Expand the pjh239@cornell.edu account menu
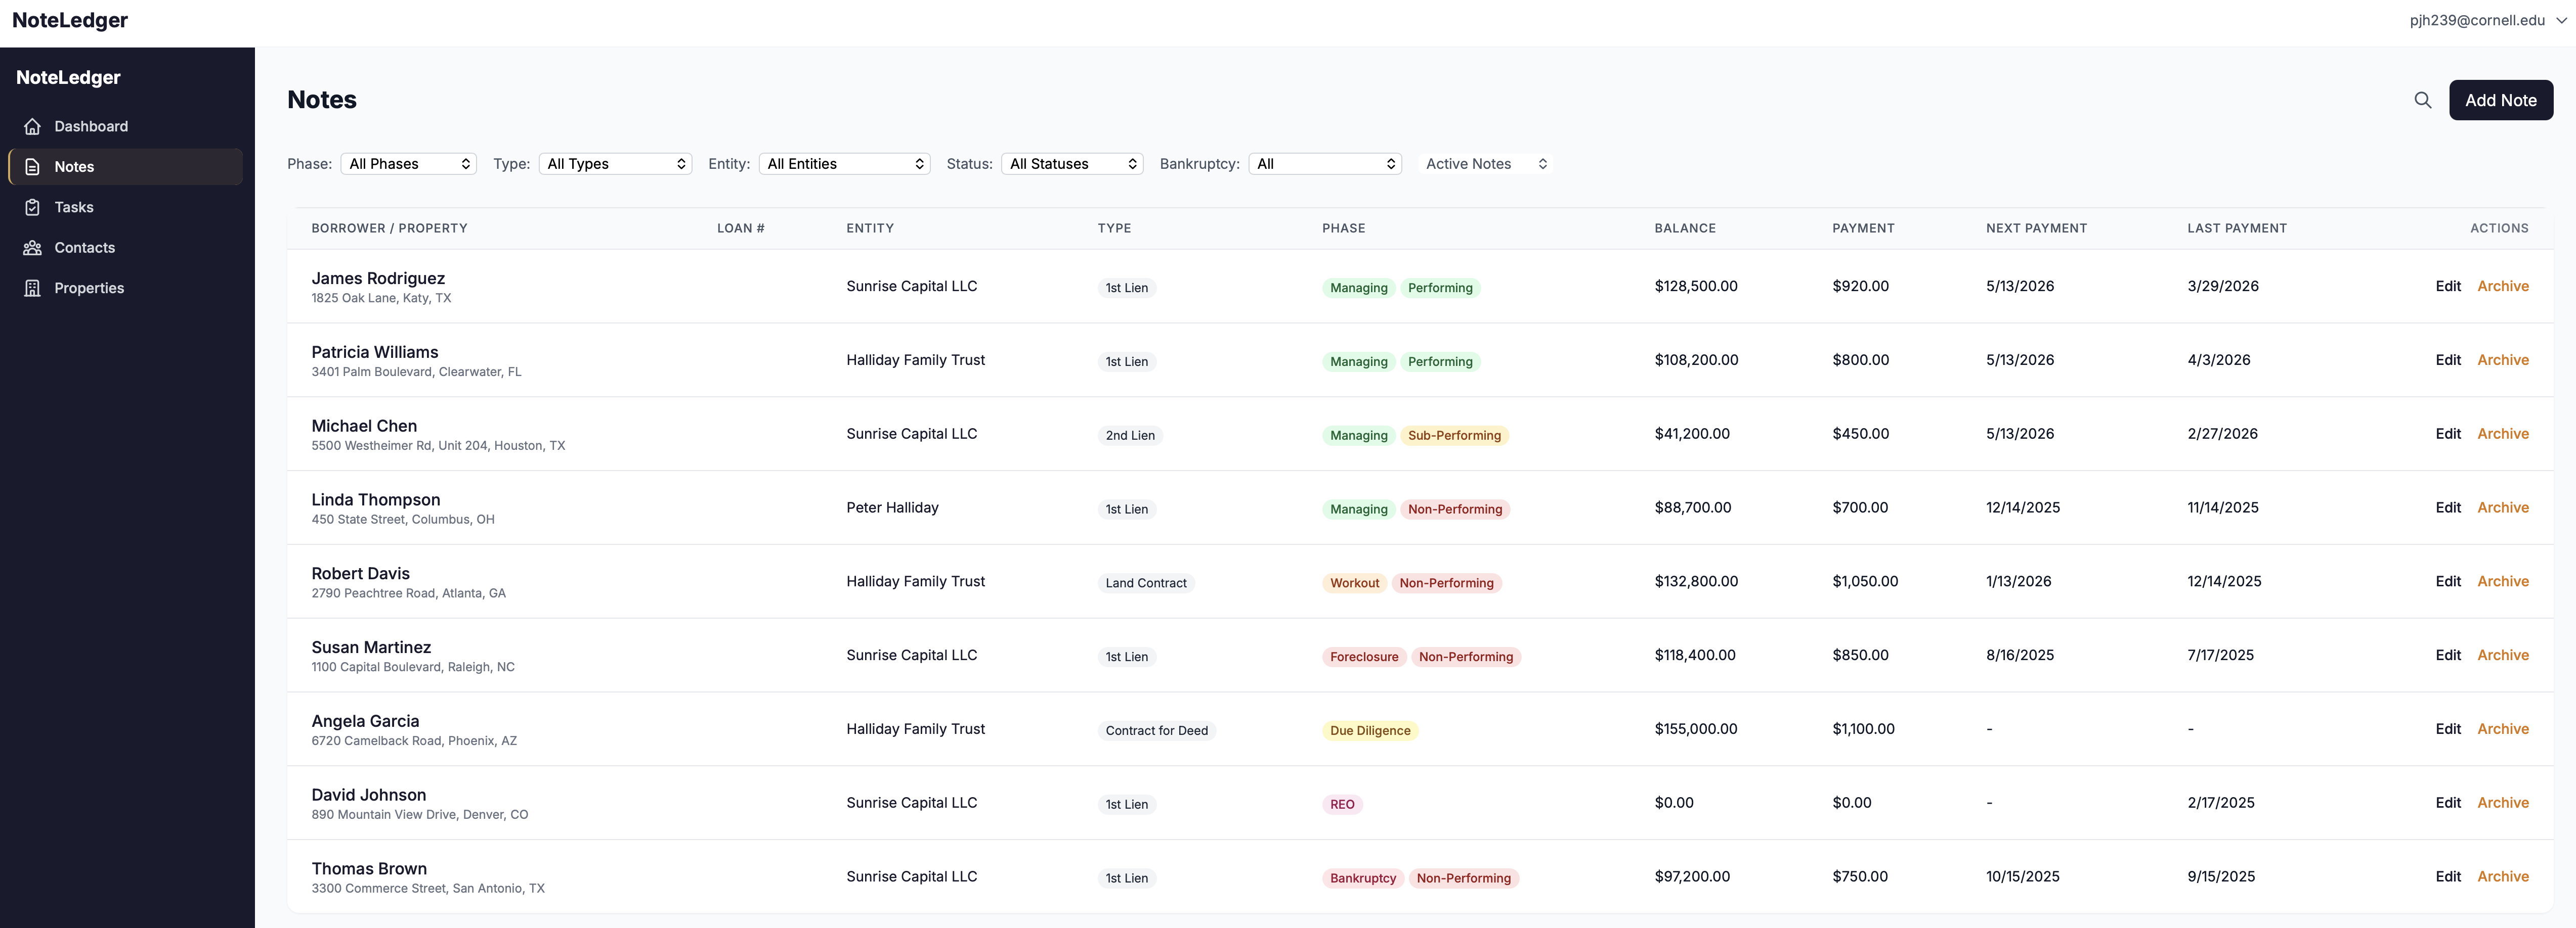 2486,20
